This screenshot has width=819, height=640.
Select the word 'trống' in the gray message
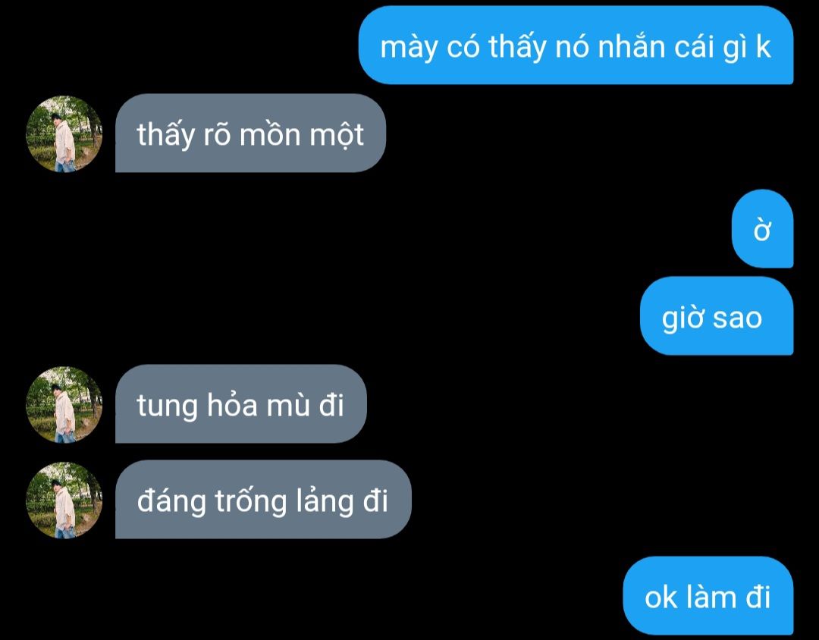click(x=251, y=502)
